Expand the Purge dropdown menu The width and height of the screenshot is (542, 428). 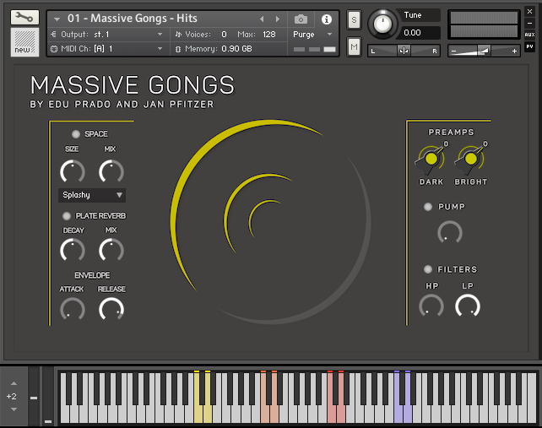tap(312, 35)
